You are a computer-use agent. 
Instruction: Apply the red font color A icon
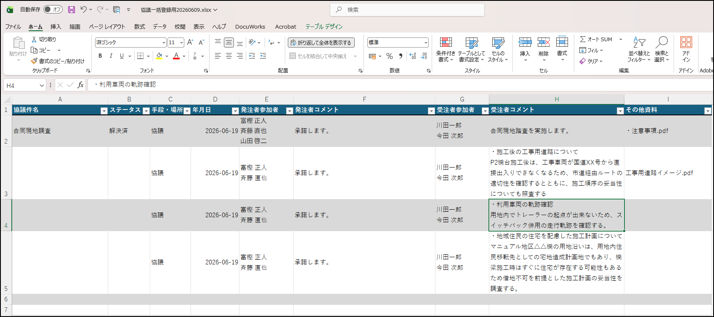[176, 56]
